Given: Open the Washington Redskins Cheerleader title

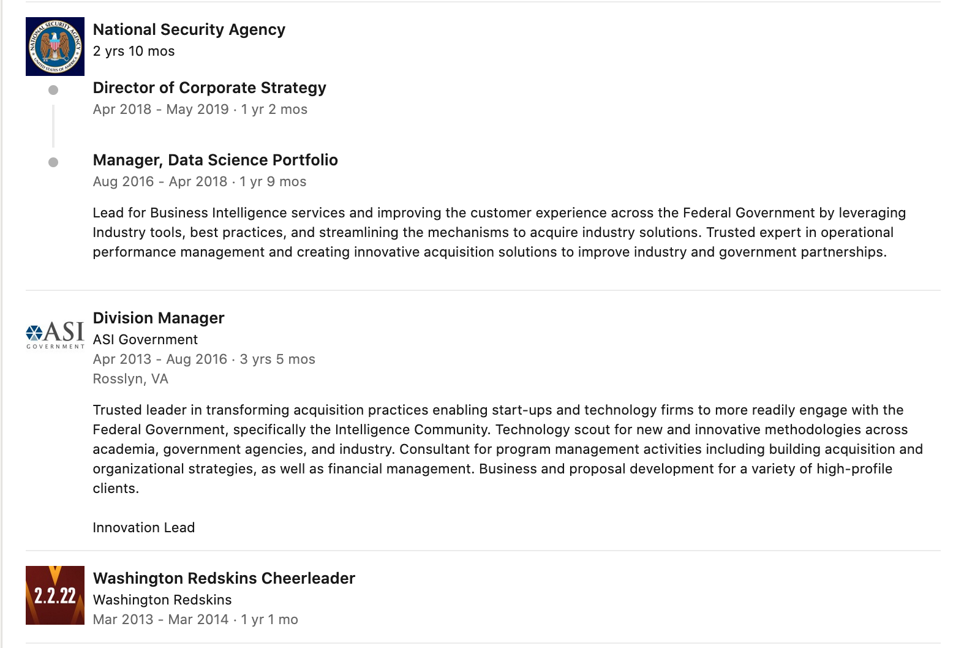Looking at the screenshot, I should coord(224,578).
